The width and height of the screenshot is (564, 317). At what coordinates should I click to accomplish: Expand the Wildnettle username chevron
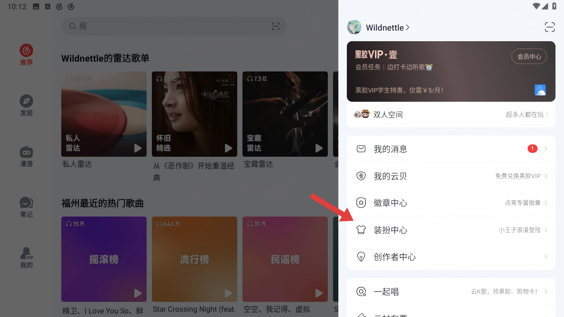(x=408, y=27)
